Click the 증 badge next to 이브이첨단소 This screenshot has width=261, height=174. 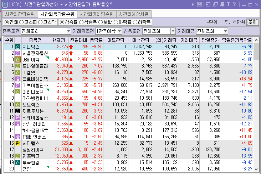click(18, 85)
